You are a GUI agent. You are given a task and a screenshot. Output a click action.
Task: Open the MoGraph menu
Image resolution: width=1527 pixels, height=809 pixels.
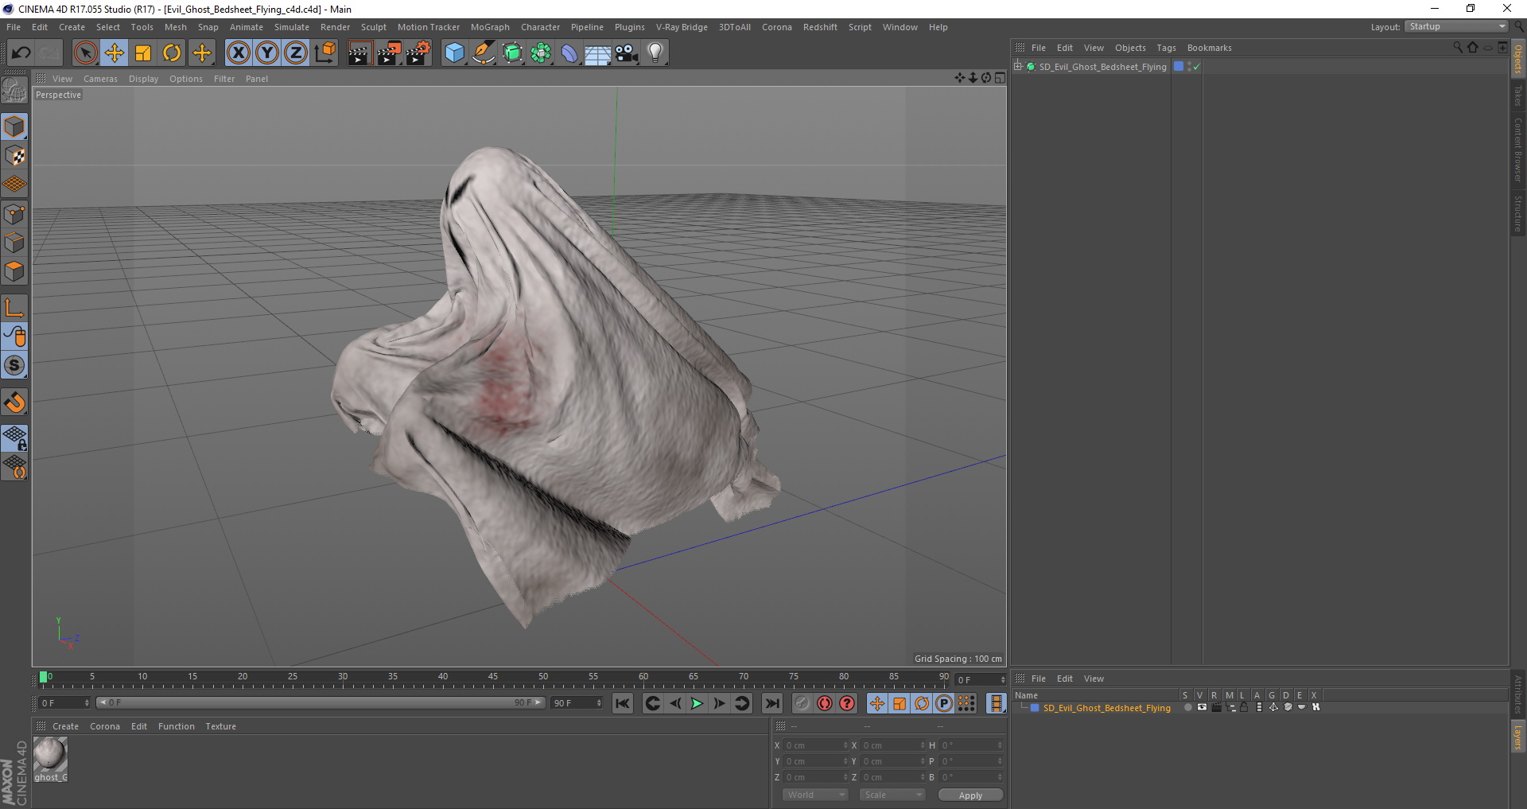click(489, 27)
